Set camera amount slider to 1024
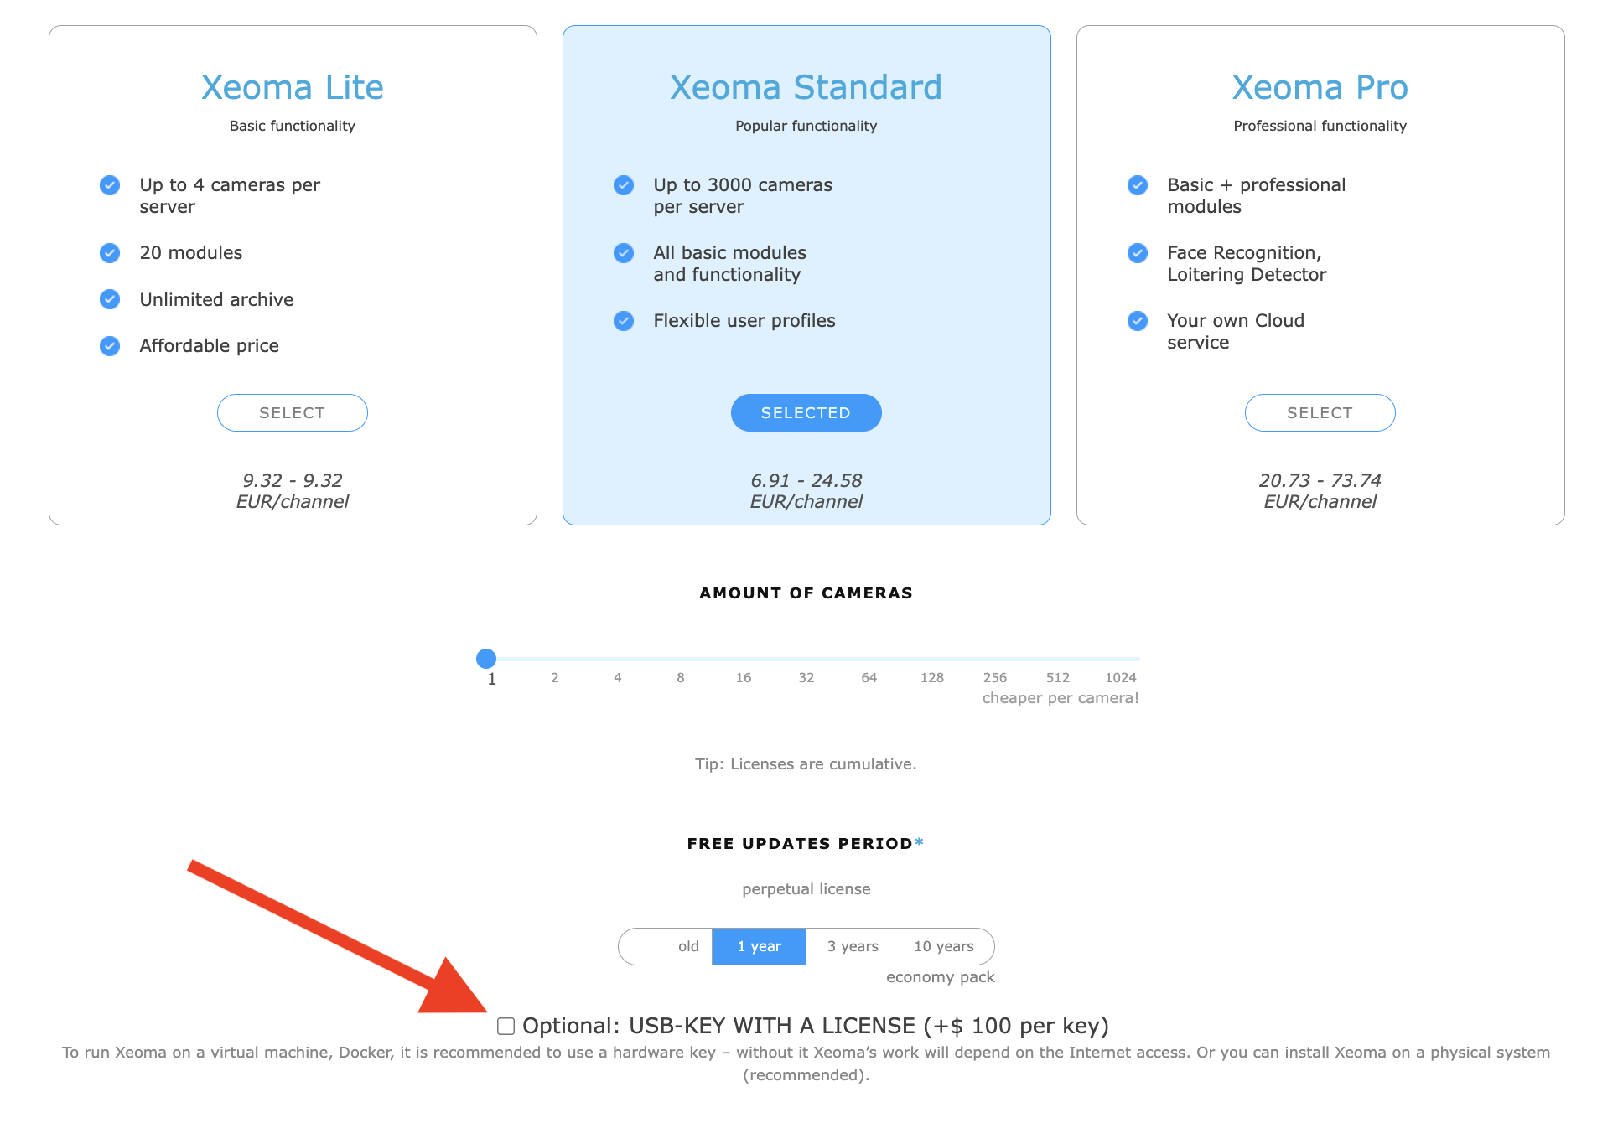Image resolution: width=1618 pixels, height=1123 pixels. pos(1122,660)
